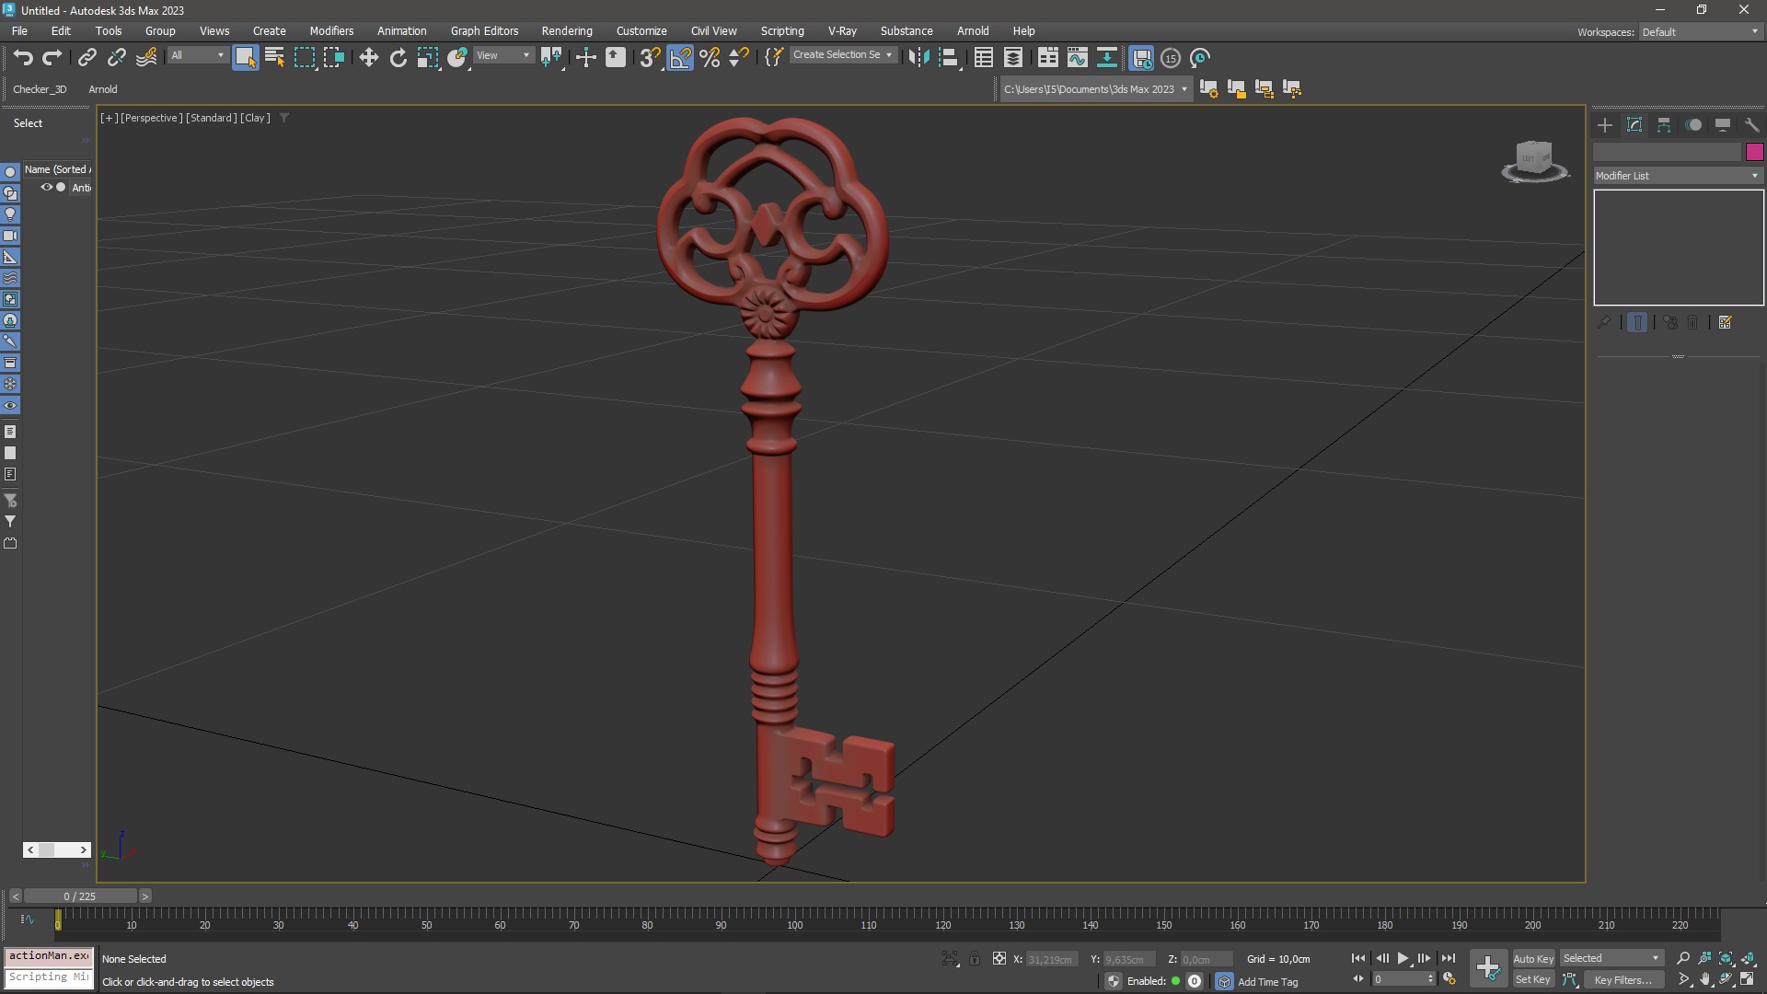Open the Hierarchy command panel tab
This screenshot has width=1767, height=994.
click(x=1664, y=125)
